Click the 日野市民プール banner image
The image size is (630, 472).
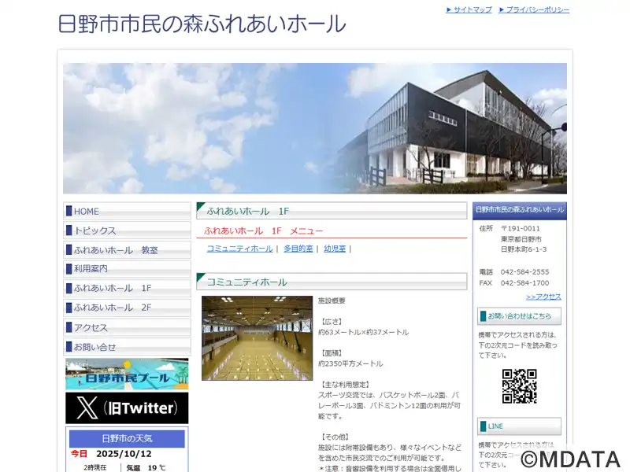pyautogui.click(x=127, y=374)
